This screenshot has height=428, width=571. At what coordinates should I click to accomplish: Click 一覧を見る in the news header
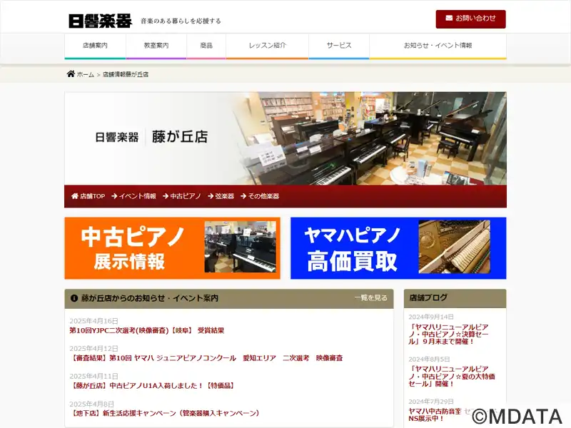click(x=370, y=297)
